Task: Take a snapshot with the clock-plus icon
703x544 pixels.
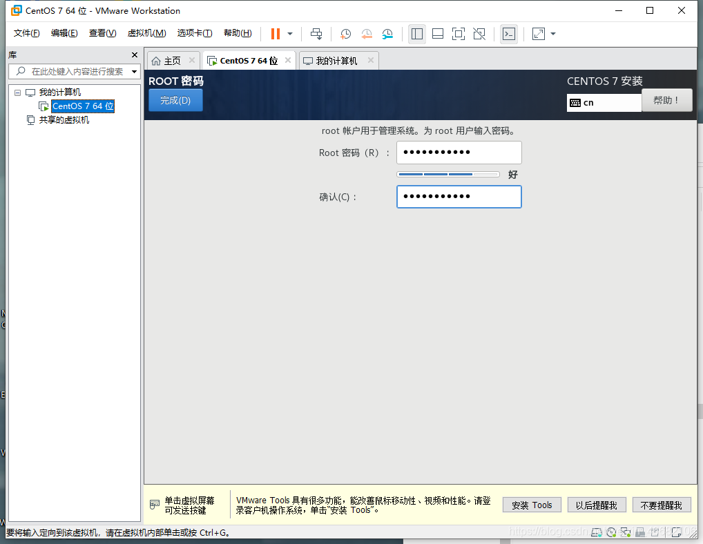Action: [345, 34]
